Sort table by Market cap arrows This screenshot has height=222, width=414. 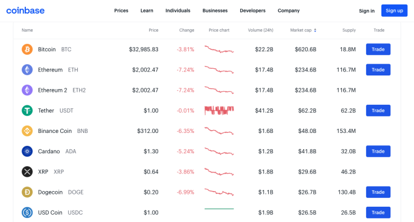point(315,30)
